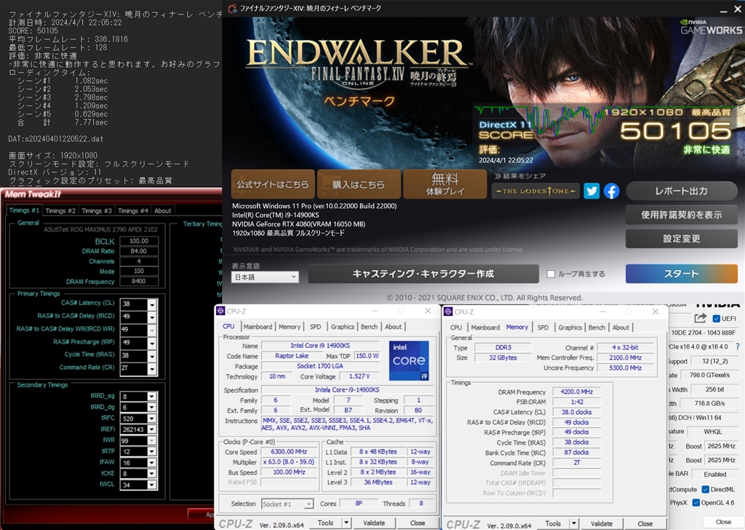
Task: Click 公式サイトはこちら official site button
Action: coord(273,184)
